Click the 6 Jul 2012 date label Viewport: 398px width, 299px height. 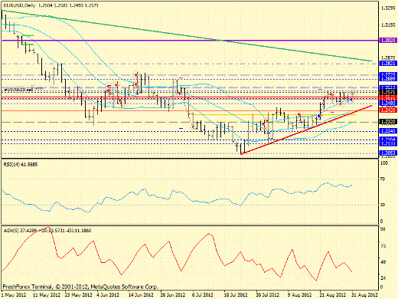pos(202,295)
